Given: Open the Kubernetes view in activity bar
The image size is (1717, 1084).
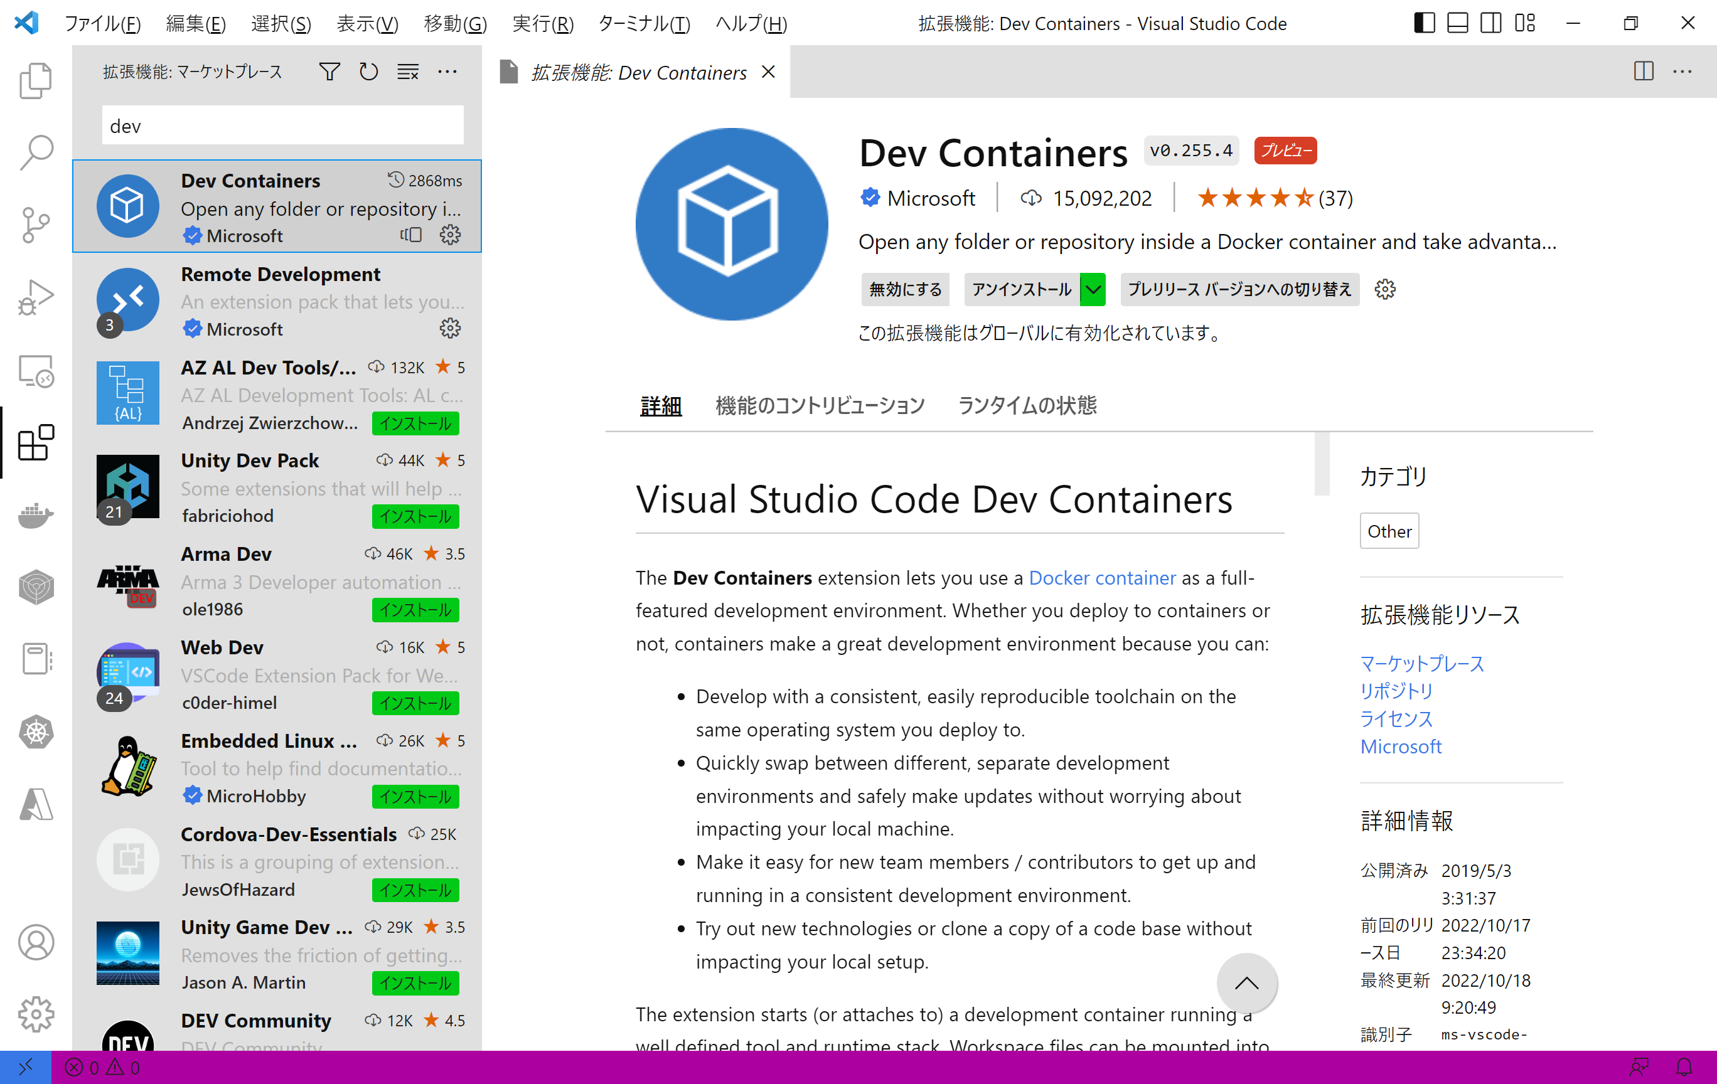Looking at the screenshot, I should (35, 732).
